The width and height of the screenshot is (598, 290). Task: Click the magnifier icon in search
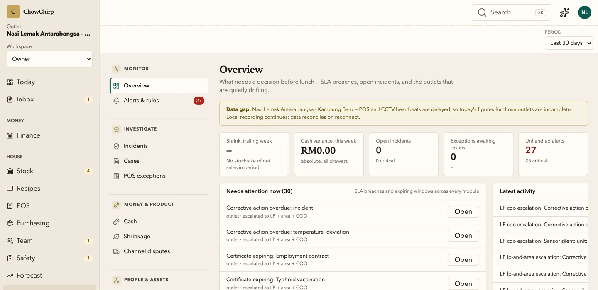(482, 12)
